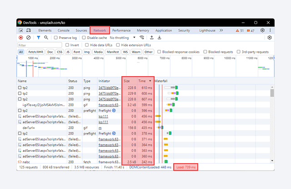Import HAR file upload icon
Screen dimensions: 291x189
[x=151, y=38]
